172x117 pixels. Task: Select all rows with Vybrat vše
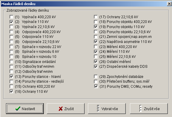107,109
